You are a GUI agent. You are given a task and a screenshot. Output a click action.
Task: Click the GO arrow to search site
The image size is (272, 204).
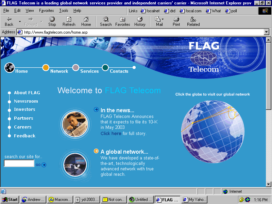click(44, 165)
